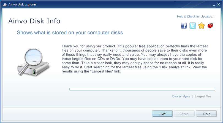This screenshot has width=223, height=123.
Task: Minimize the Ainvo Disk Explorer window
Action: coord(214,5)
